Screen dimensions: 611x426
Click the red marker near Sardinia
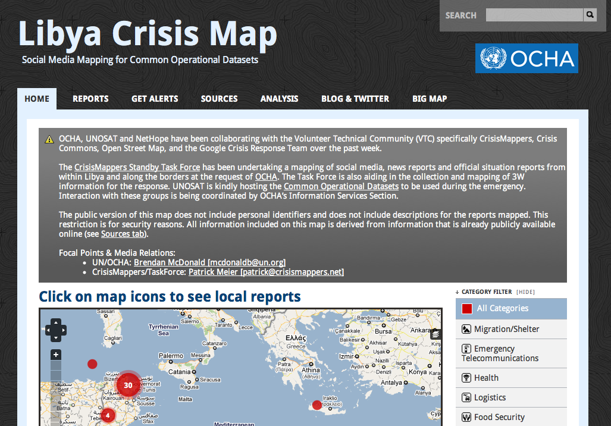coord(92,364)
